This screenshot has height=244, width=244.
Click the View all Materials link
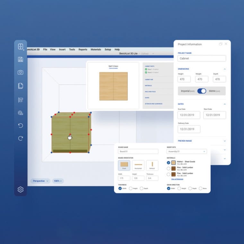coord(177,179)
